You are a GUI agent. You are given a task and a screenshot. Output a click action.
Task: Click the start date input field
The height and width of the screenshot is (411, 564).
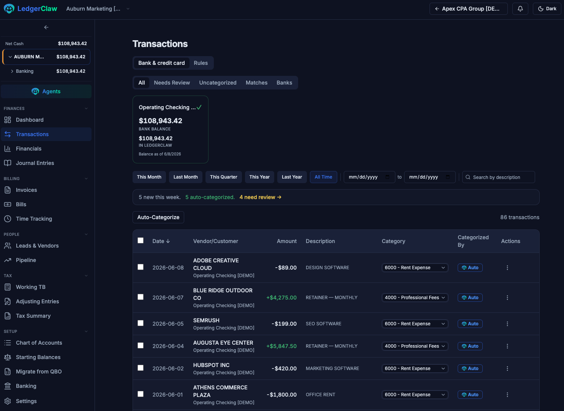pyautogui.click(x=369, y=177)
